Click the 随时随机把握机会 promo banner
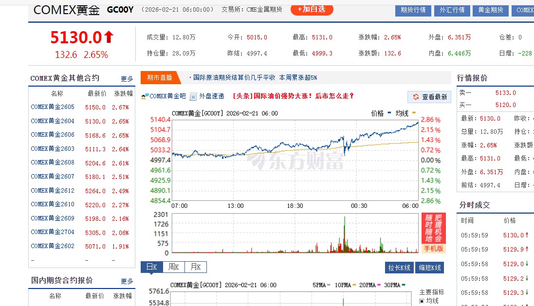This screenshot has height=306, width=534. pos(434,229)
